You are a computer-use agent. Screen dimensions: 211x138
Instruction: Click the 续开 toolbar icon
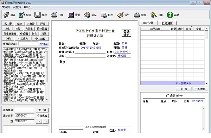coord(22,15)
